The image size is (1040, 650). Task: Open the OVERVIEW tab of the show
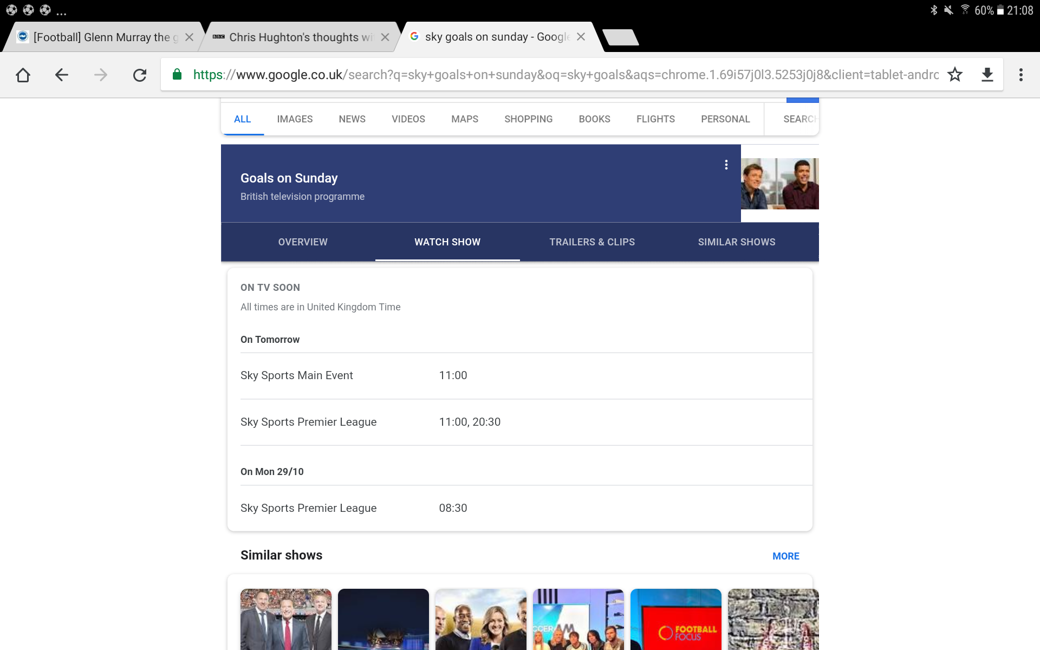click(x=303, y=242)
